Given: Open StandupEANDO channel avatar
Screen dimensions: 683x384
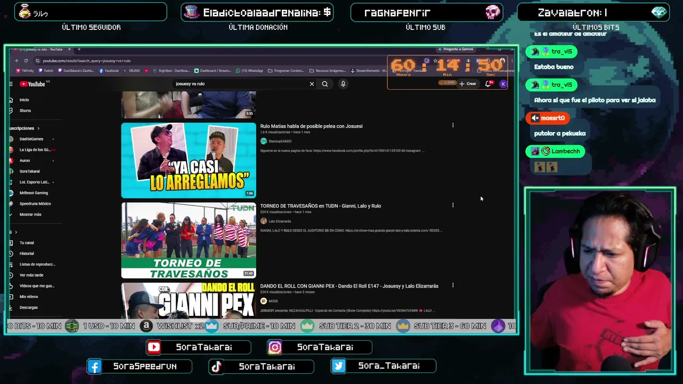Looking at the screenshot, I should tap(264, 141).
